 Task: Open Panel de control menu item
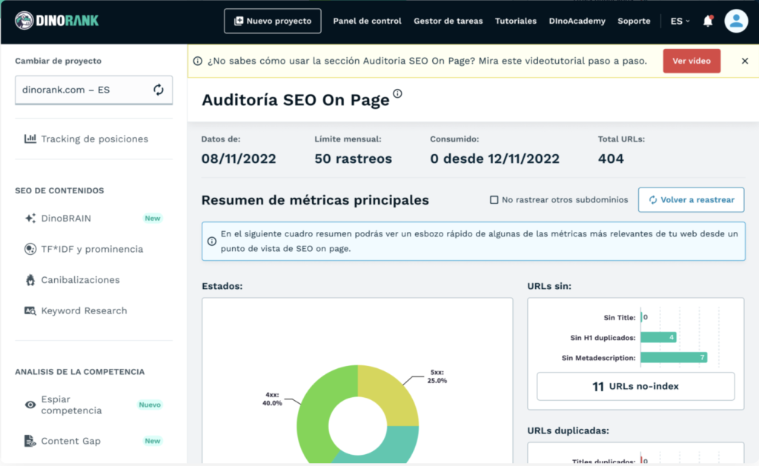367,21
